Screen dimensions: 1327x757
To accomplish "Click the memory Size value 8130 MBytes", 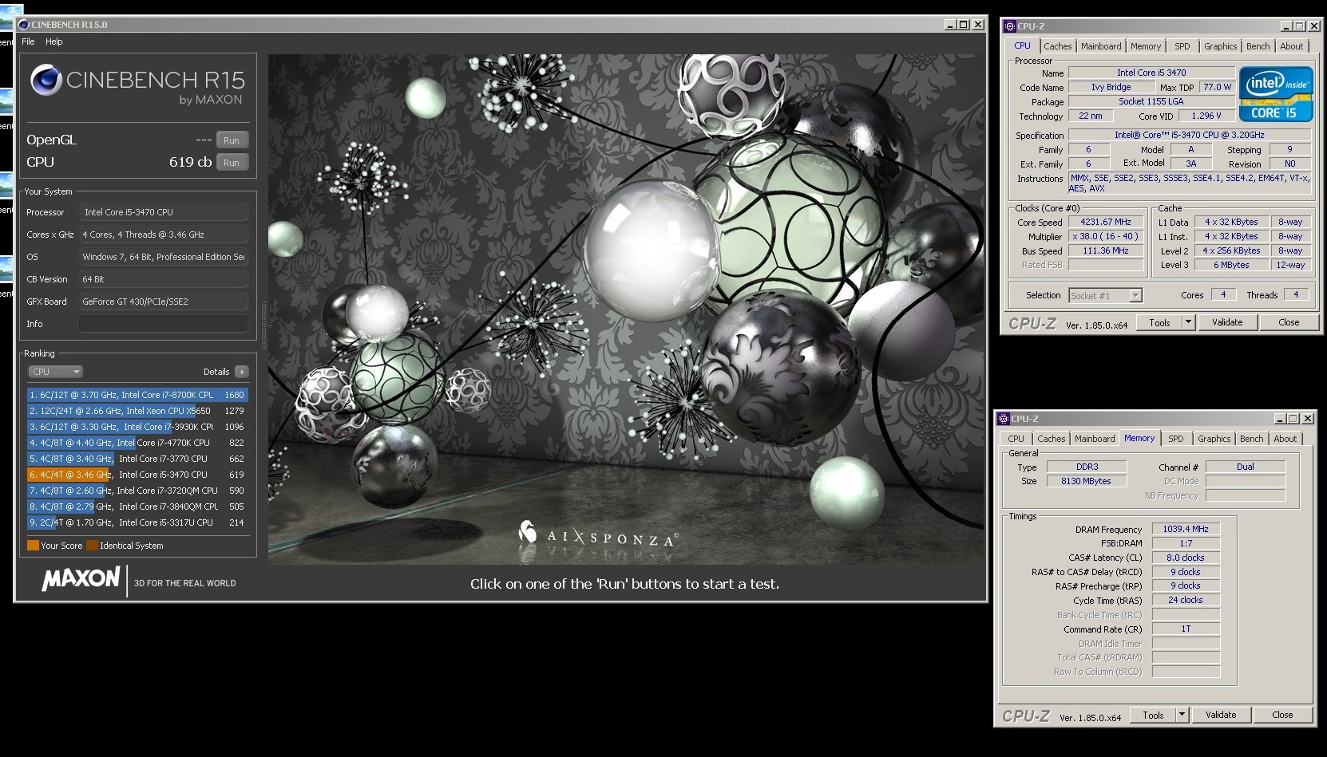I will tap(1086, 481).
